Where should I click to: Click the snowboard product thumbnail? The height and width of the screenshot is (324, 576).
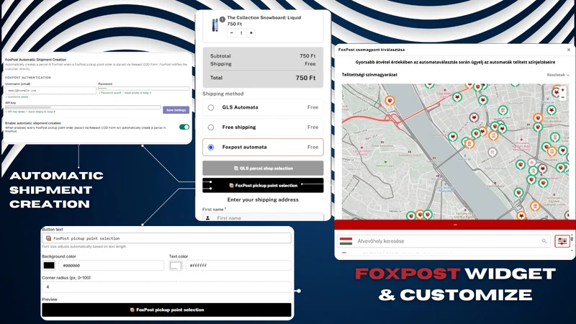click(x=215, y=25)
